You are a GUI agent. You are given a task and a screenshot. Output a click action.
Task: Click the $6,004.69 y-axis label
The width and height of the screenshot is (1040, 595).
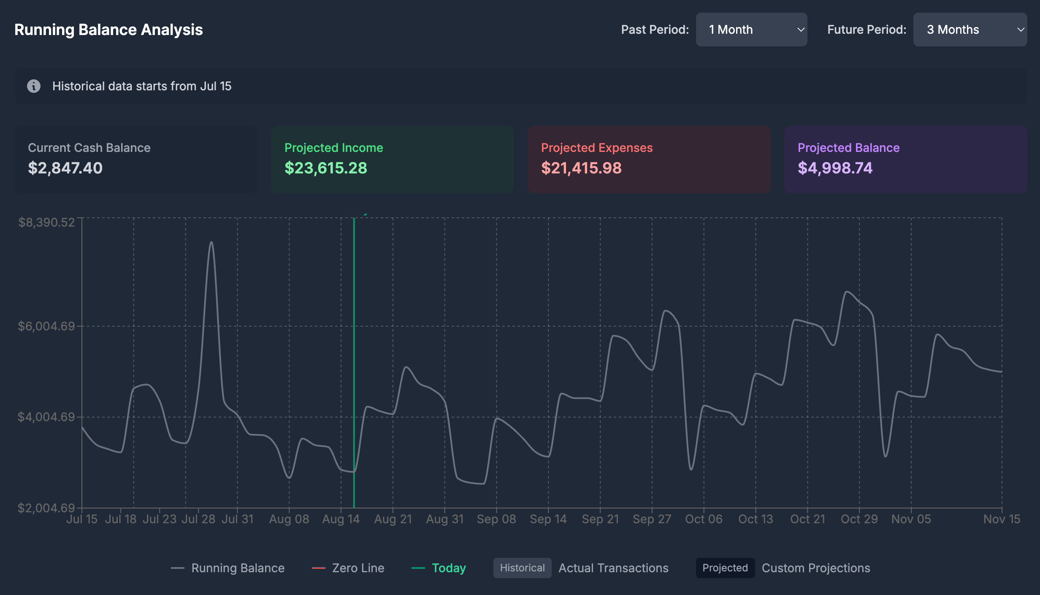(x=46, y=326)
